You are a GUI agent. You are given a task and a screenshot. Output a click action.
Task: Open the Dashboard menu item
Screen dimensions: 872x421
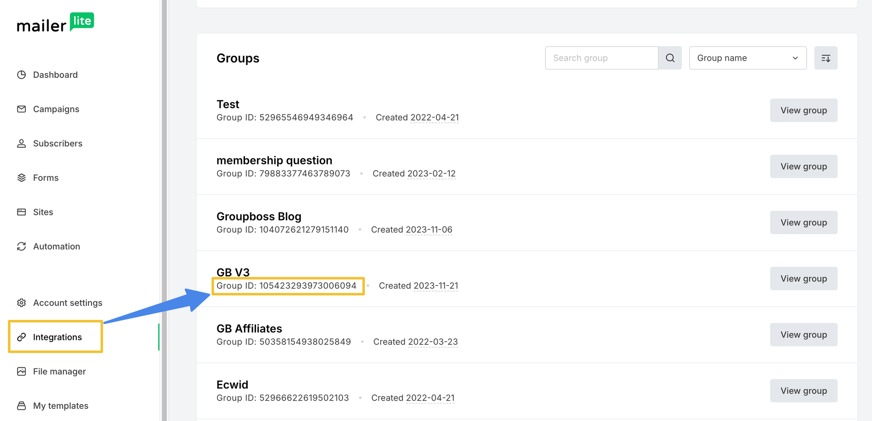tap(55, 75)
